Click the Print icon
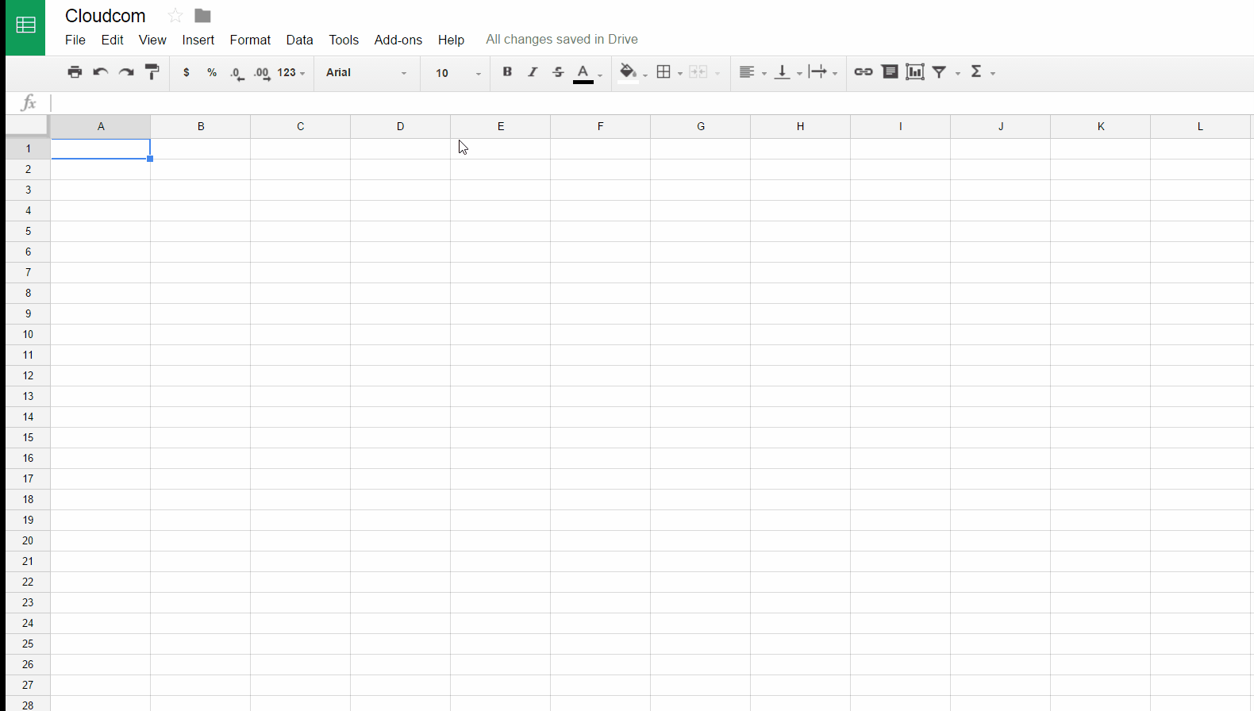Screen dimensions: 1254x711 (75, 72)
